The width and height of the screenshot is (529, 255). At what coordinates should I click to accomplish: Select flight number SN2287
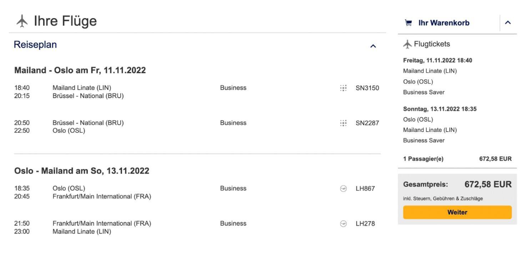tap(367, 123)
